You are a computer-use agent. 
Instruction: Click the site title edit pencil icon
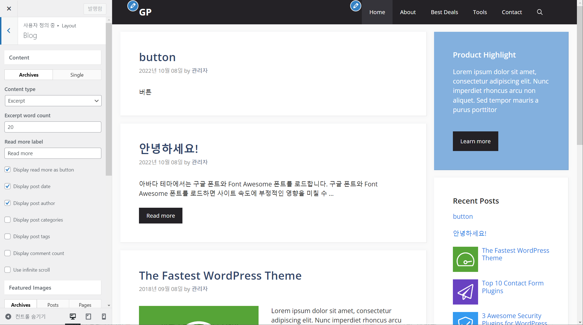(133, 6)
